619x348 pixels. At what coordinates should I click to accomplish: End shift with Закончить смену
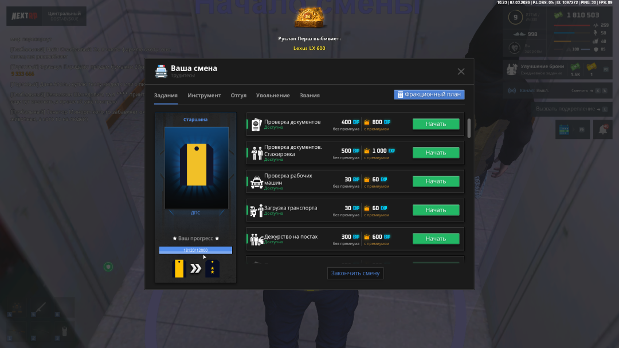click(x=355, y=273)
